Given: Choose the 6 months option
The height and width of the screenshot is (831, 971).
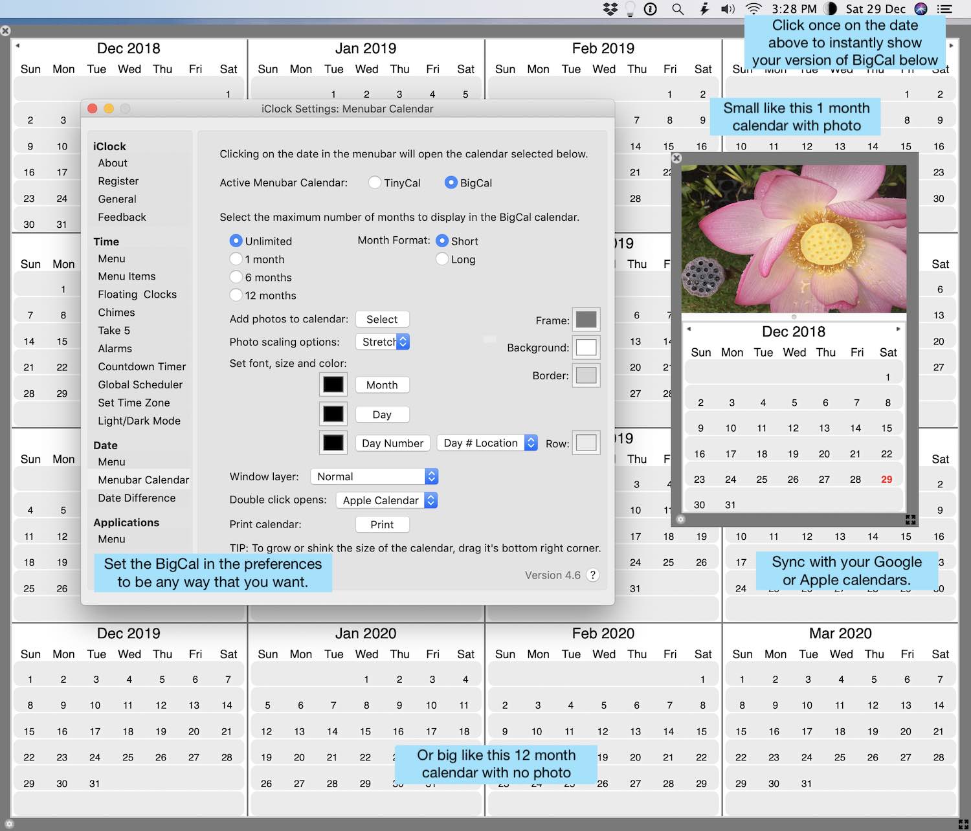Looking at the screenshot, I should pos(236,277).
